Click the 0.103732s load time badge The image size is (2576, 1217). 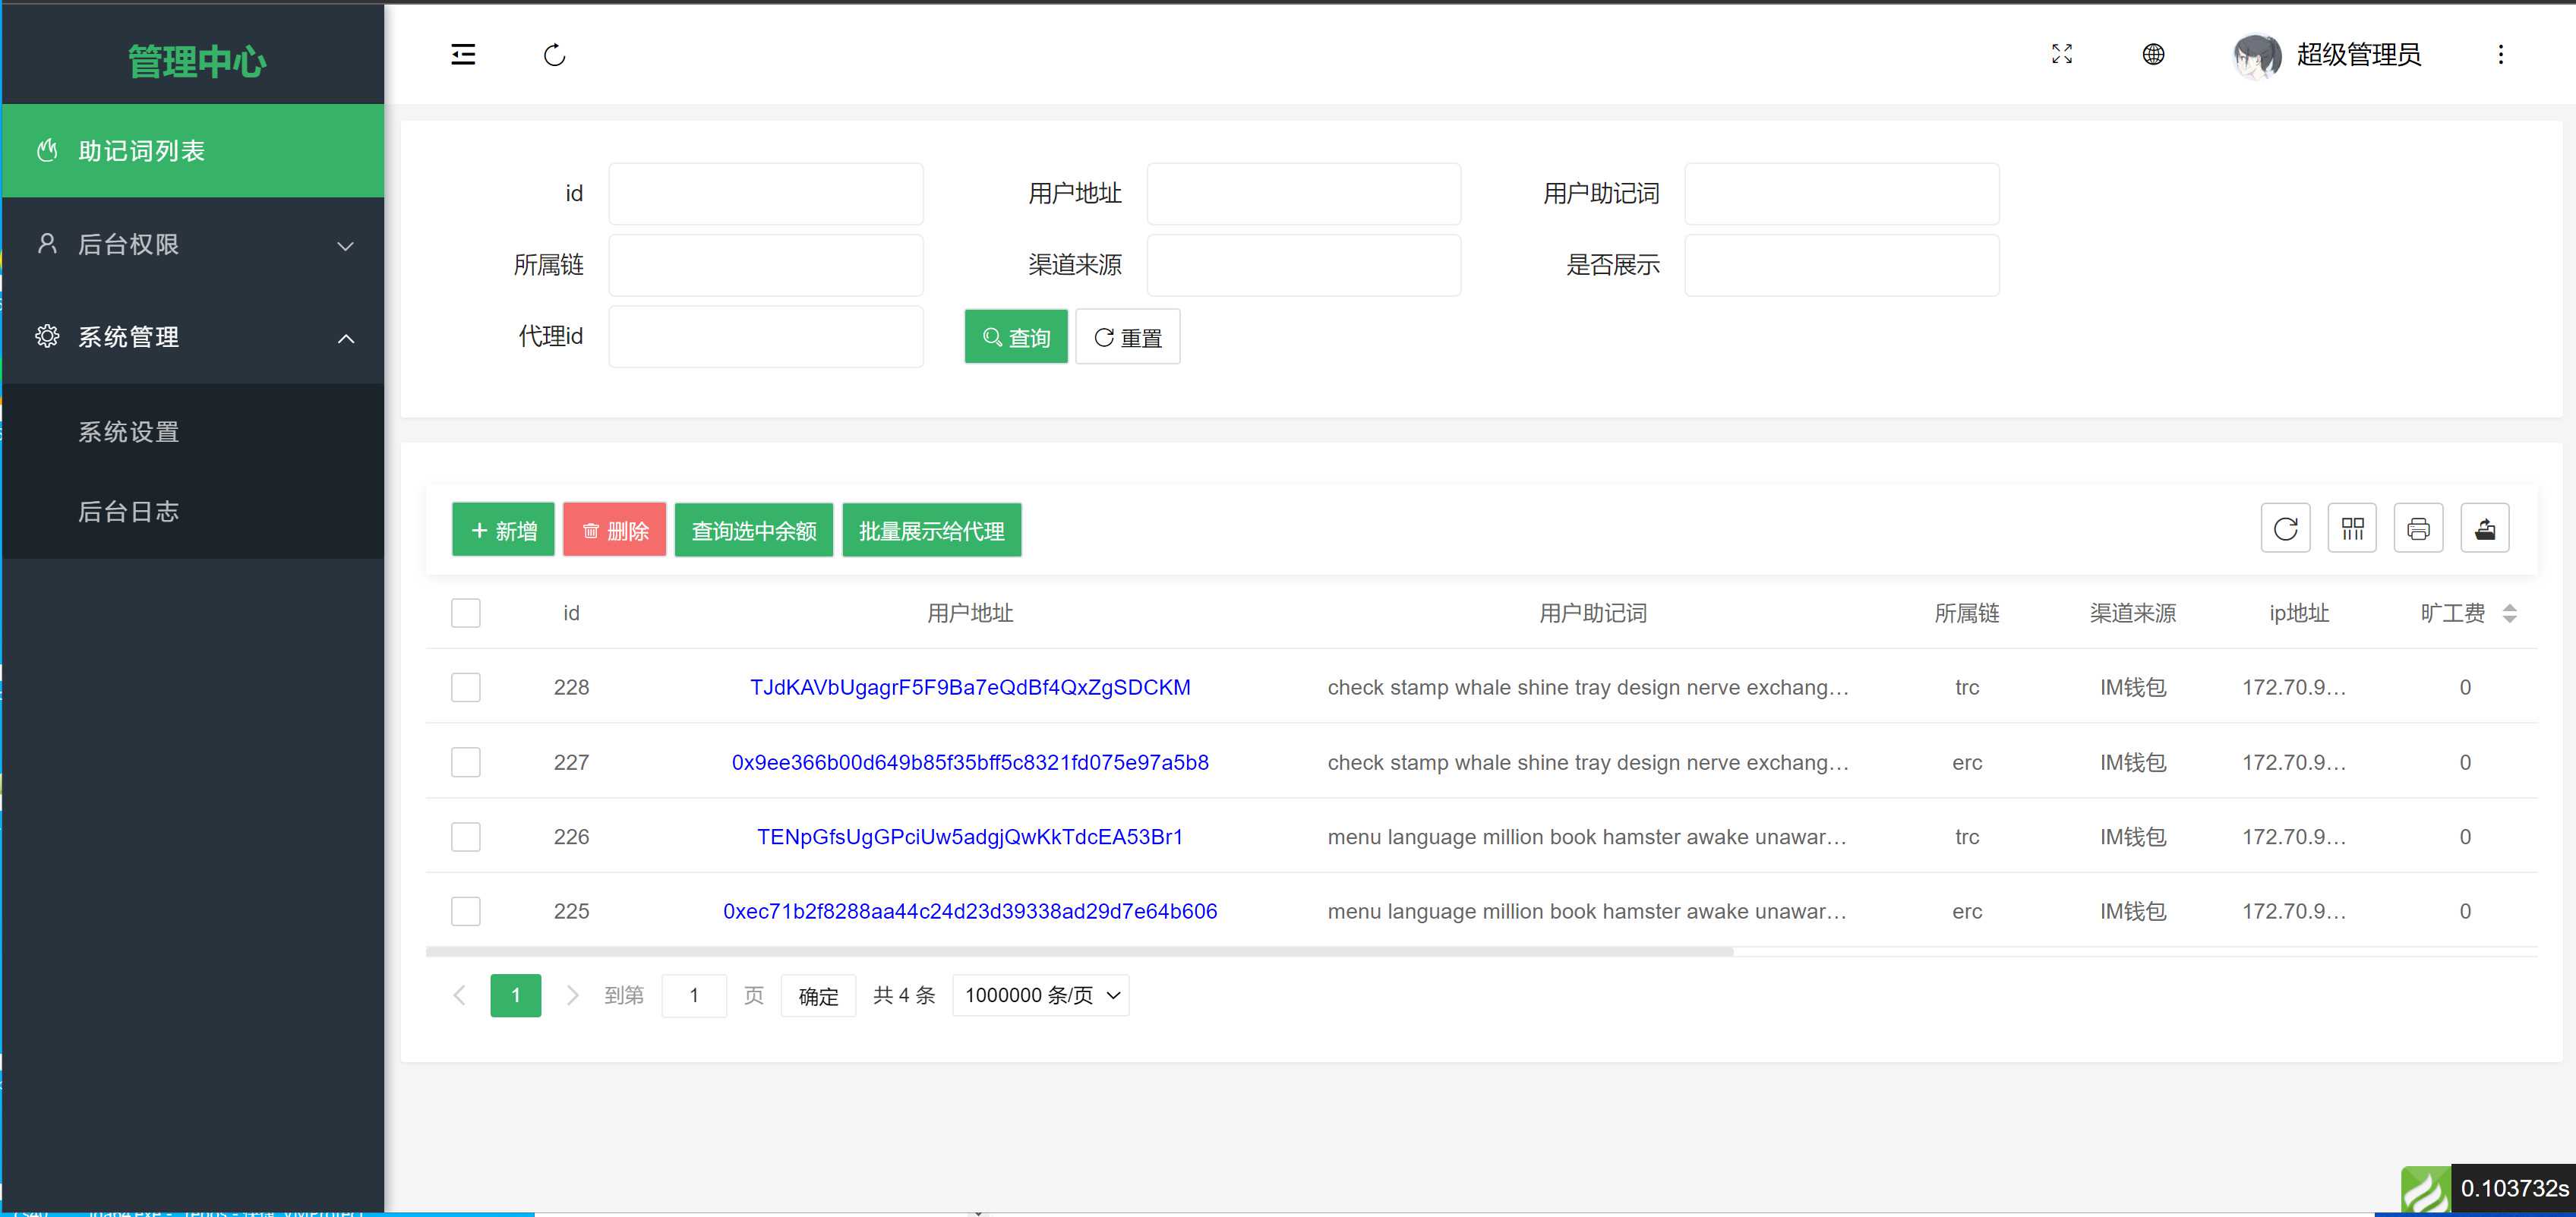2514,1189
